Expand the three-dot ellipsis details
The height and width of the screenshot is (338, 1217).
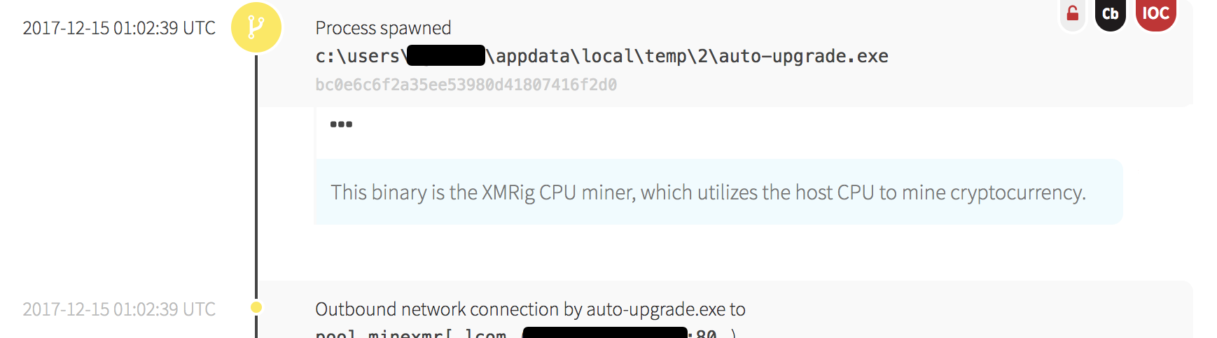click(341, 125)
